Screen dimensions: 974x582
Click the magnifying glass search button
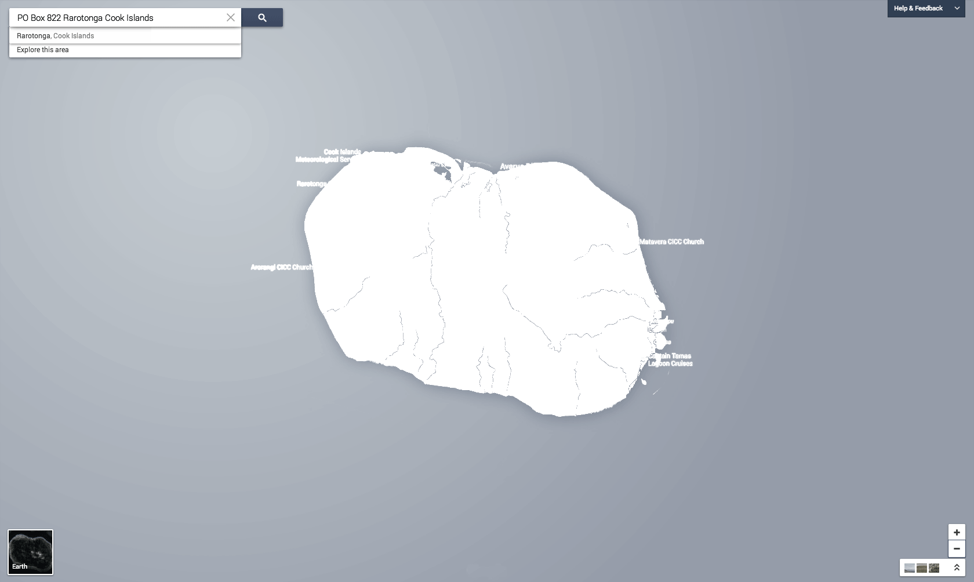262,18
